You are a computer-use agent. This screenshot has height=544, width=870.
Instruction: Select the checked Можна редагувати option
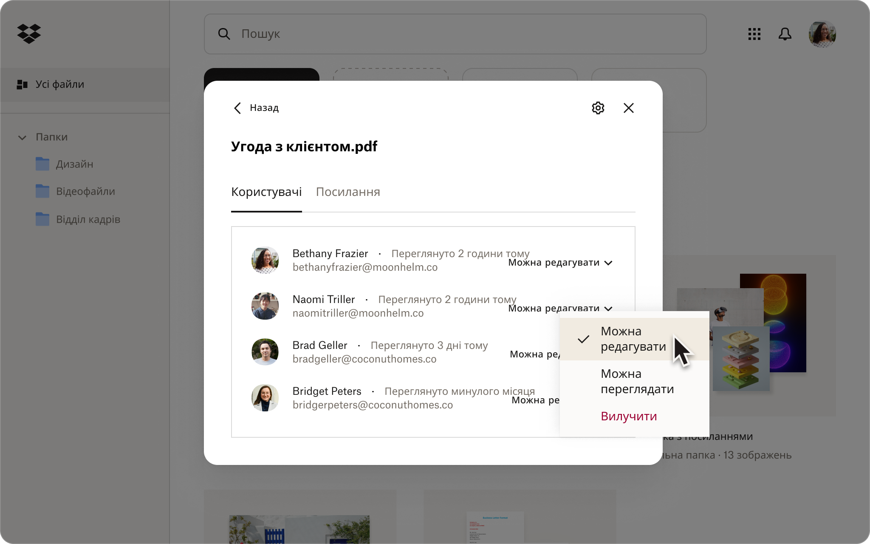click(x=633, y=339)
